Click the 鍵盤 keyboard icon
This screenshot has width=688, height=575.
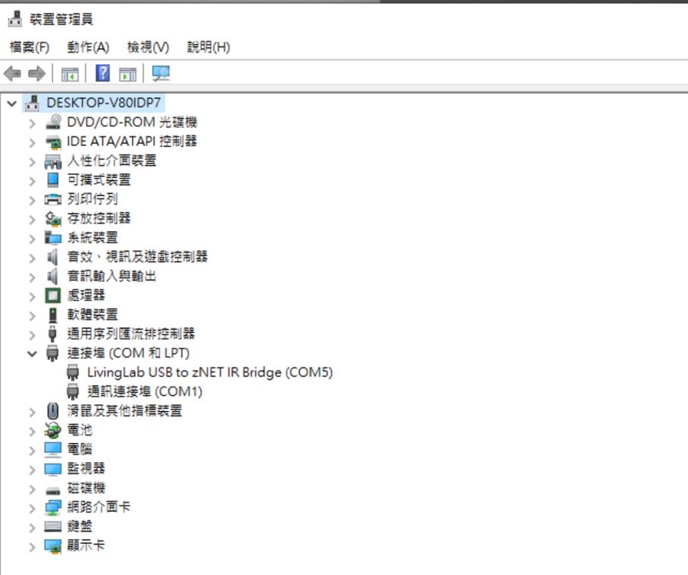(x=53, y=526)
